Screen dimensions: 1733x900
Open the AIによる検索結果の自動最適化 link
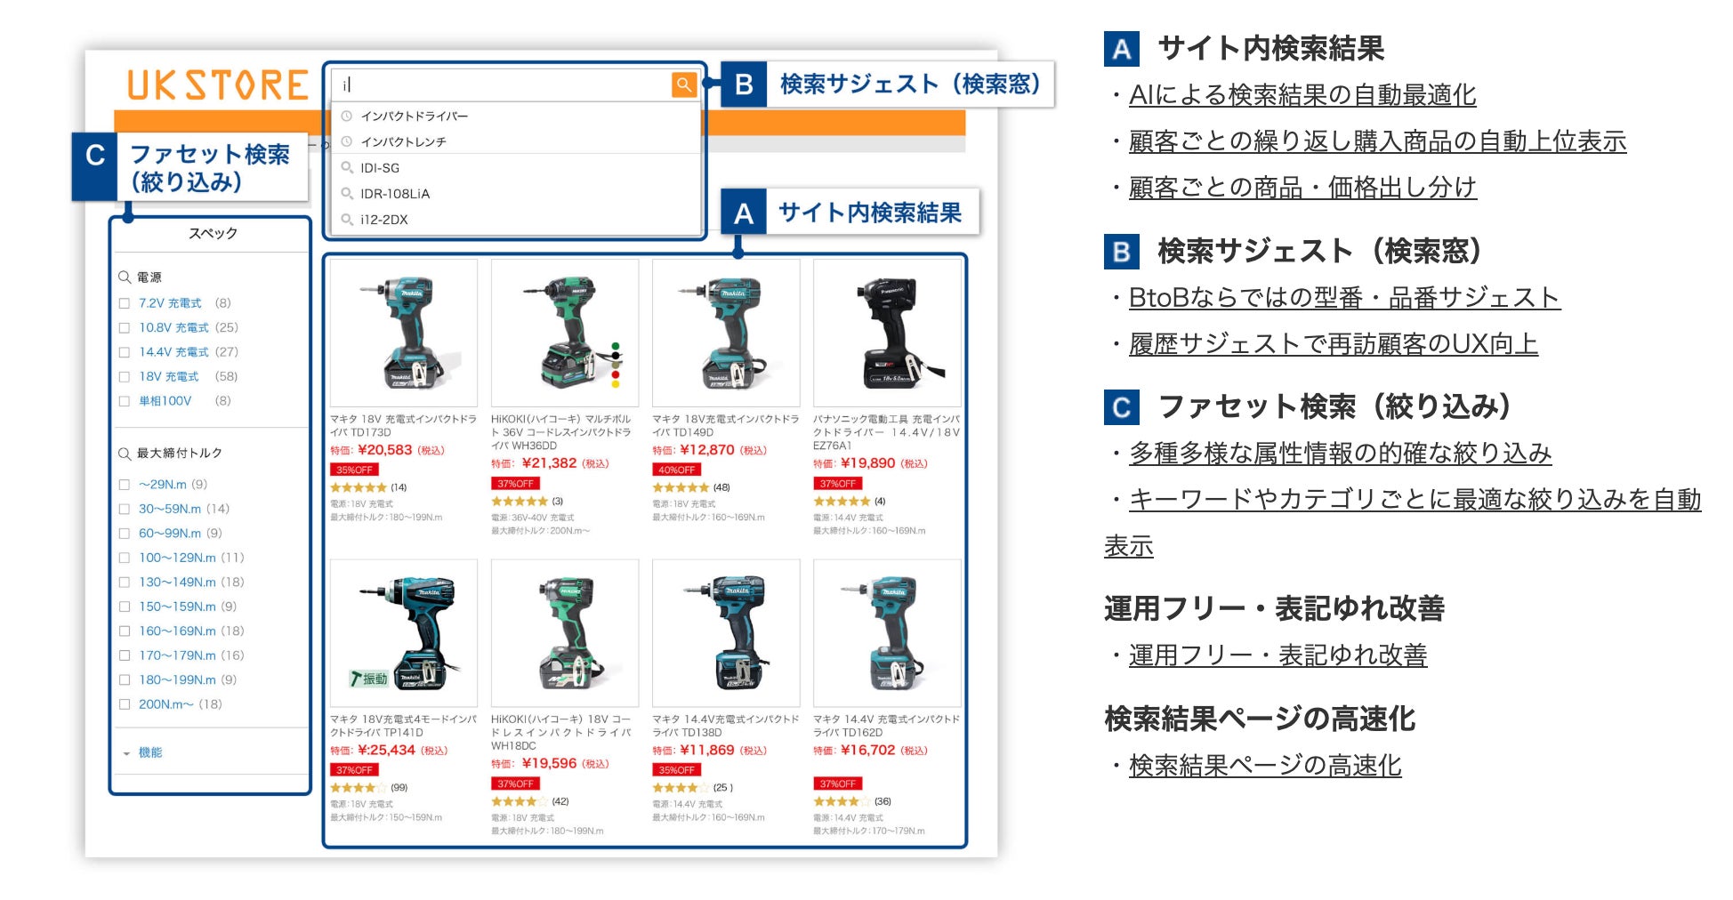coord(1302,94)
